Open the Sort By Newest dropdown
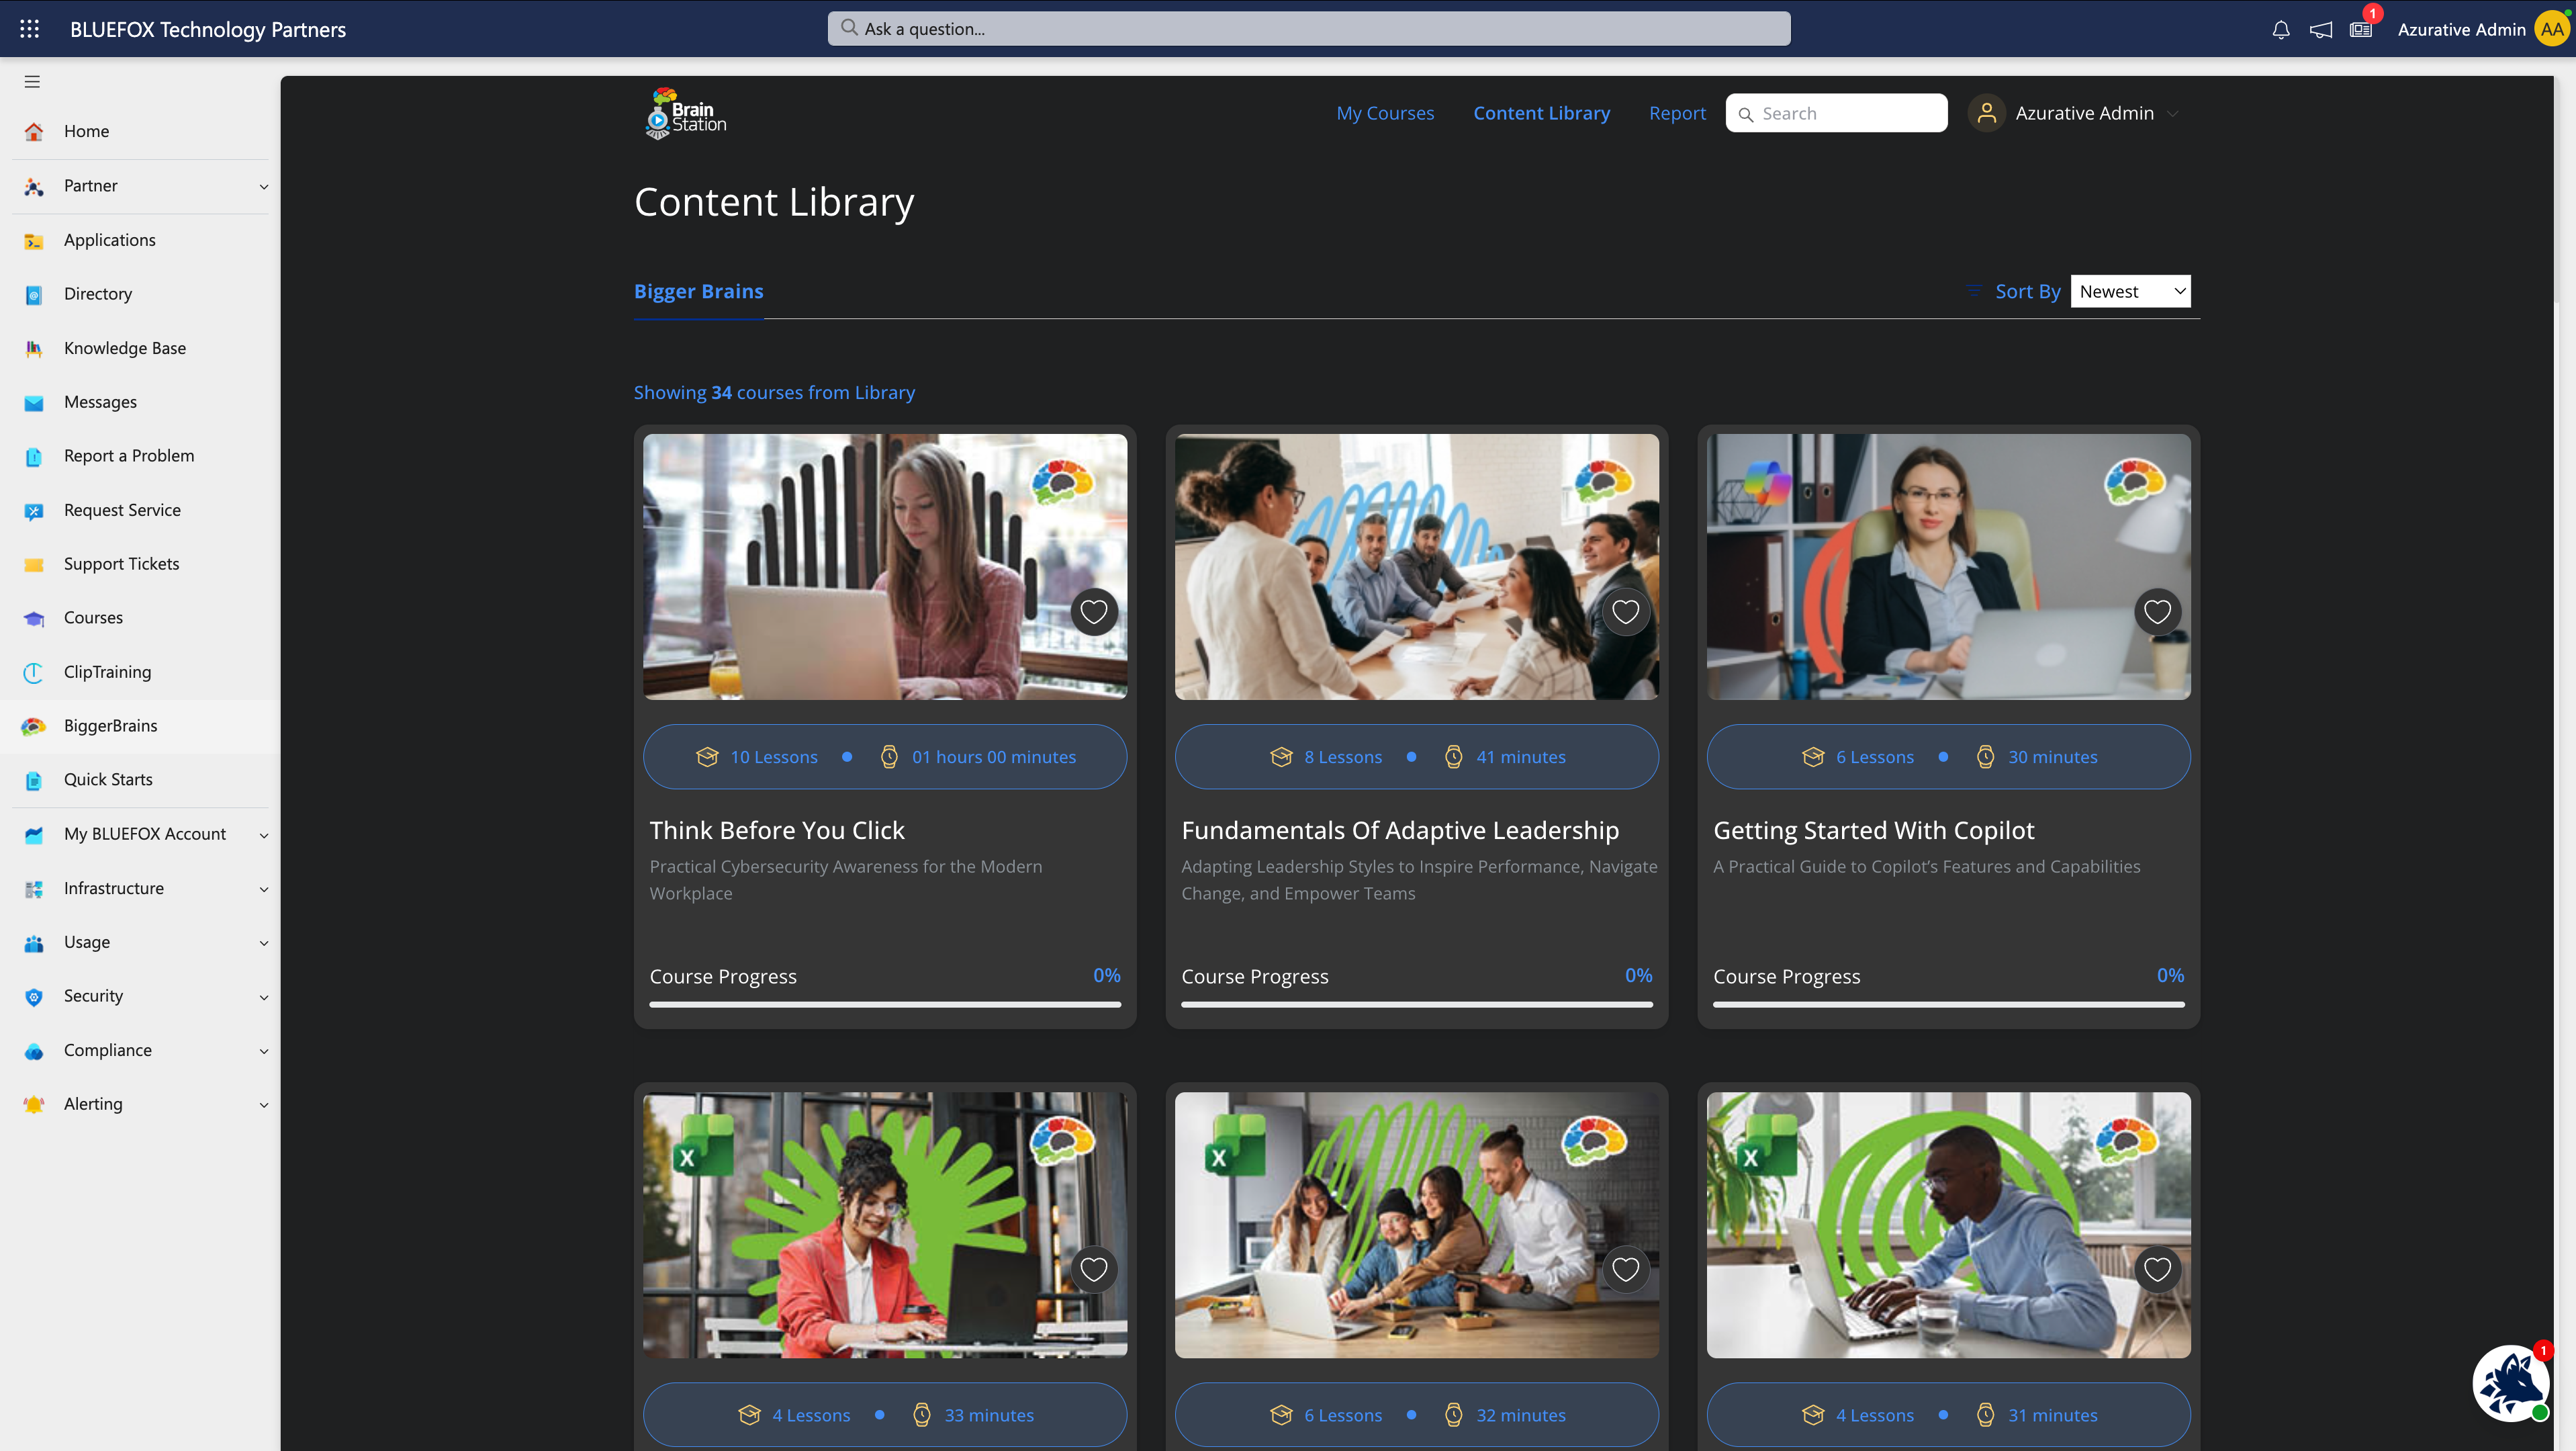Viewport: 2576px width, 1451px height. point(2130,291)
